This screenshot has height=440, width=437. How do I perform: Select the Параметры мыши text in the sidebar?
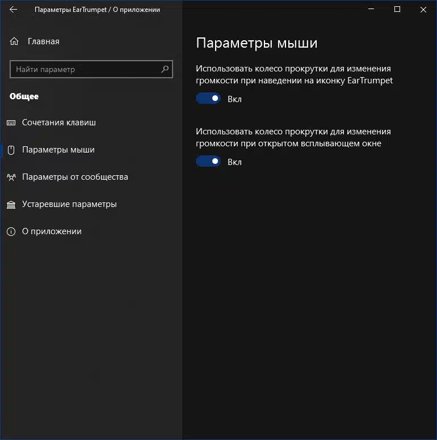58,150
